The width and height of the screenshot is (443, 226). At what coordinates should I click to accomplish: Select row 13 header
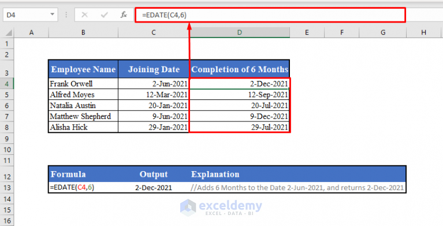click(x=7, y=187)
